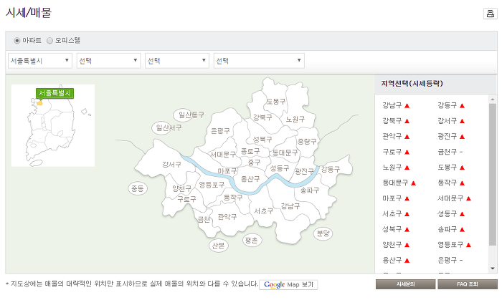Click the scrollbar down arrow in region list

(x=493, y=268)
